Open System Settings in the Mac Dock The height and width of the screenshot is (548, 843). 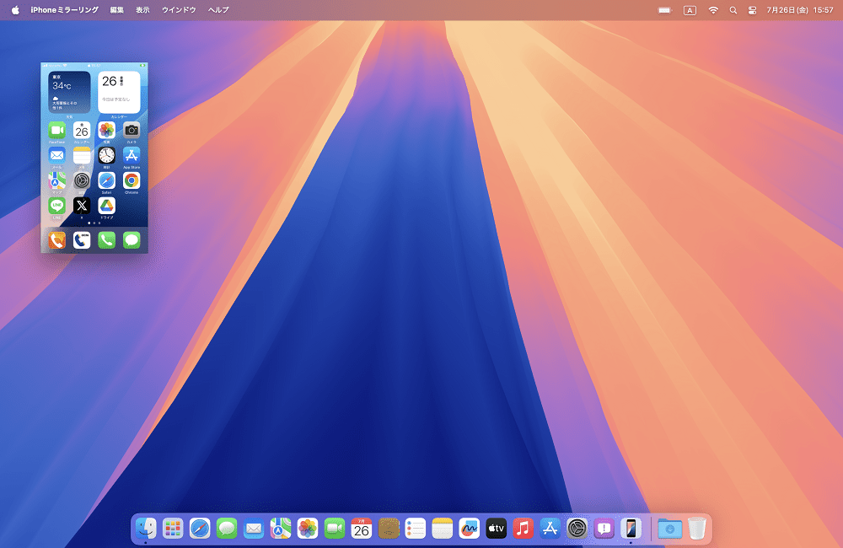(x=577, y=529)
